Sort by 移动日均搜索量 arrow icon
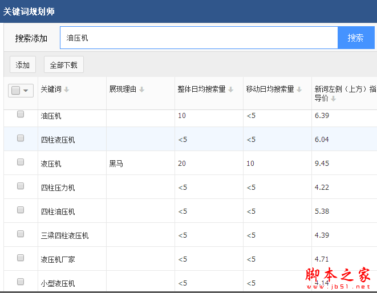The width and height of the screenshot is (377, 293). 299,89
